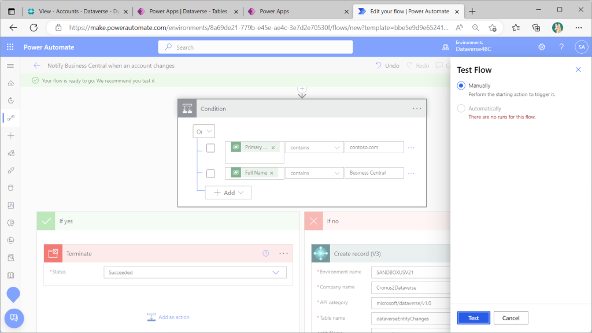This screenshot has height=333, width=592.
Task: Edit Environment name field SANDBOXUSV21
Action: (x=411, y=272)
